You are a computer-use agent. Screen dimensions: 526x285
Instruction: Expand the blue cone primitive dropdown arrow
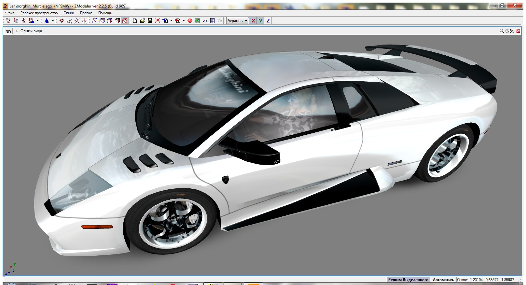click(53, 20)
